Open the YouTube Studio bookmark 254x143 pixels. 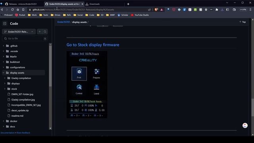tap(140, 15)
